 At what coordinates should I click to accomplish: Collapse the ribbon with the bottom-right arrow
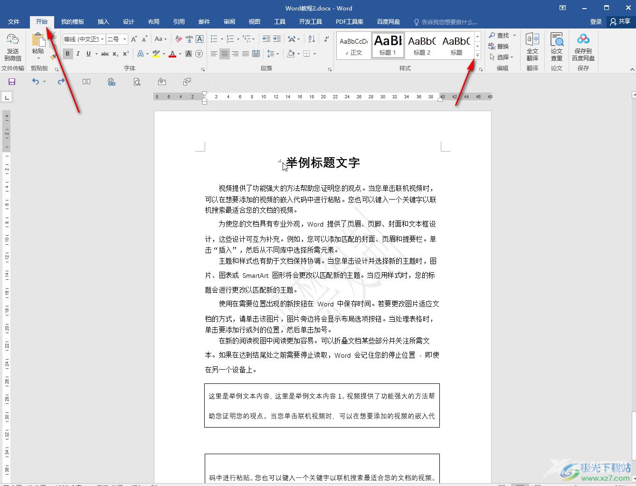tap(632, 70)
